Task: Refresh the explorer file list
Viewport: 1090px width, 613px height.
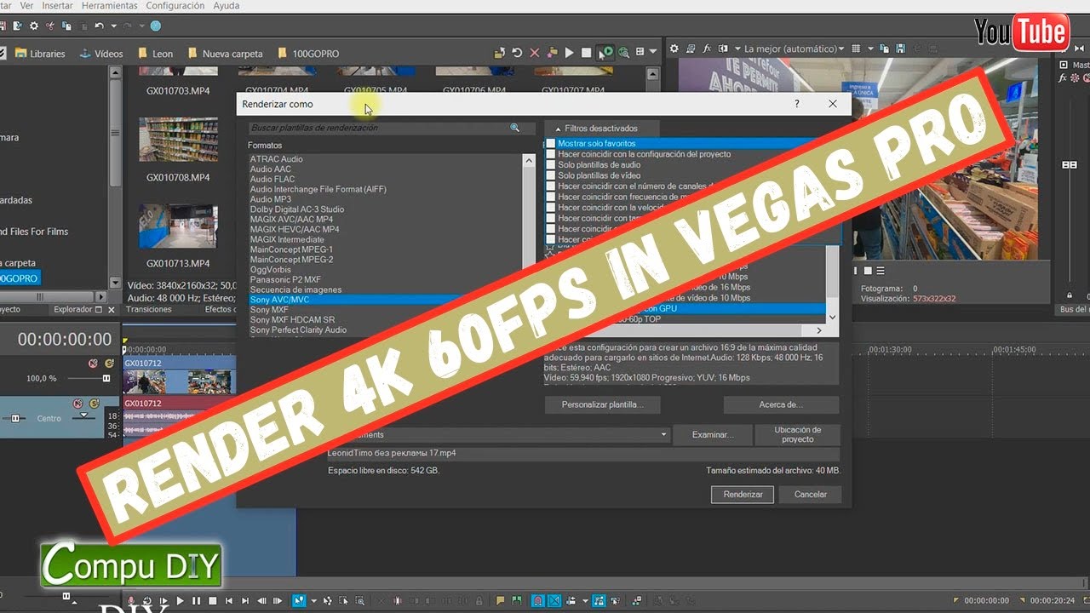Action: click(517, 53)
